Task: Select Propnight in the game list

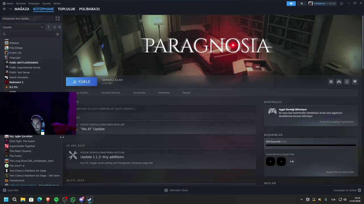Action: 15,58
